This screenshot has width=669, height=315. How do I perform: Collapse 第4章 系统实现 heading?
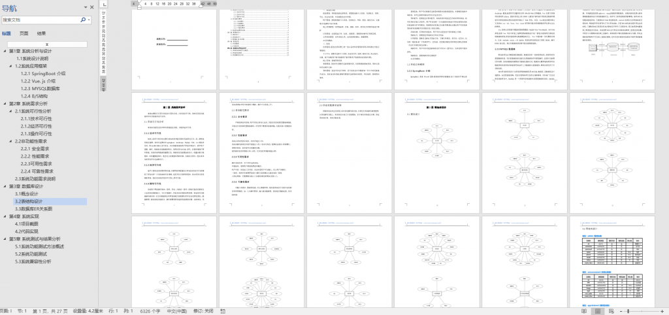click(x=5, y=216)
